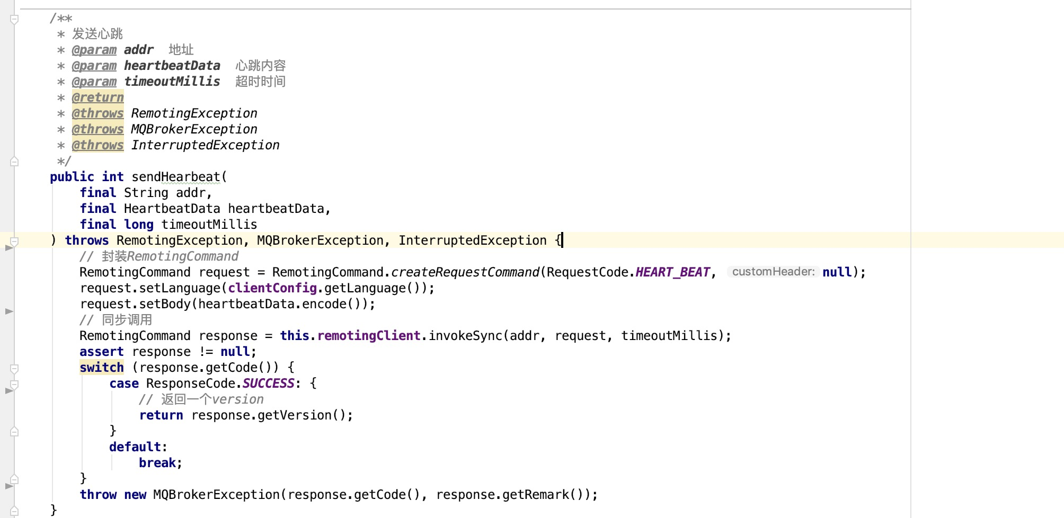Collapse the case ResponseCode.SUCCESS block
1064x518 pixels.
15,385
